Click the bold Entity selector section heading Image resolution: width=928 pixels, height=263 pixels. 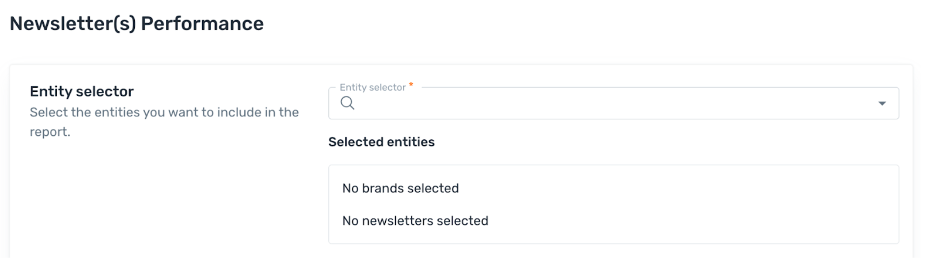click(x=82, y=91)
